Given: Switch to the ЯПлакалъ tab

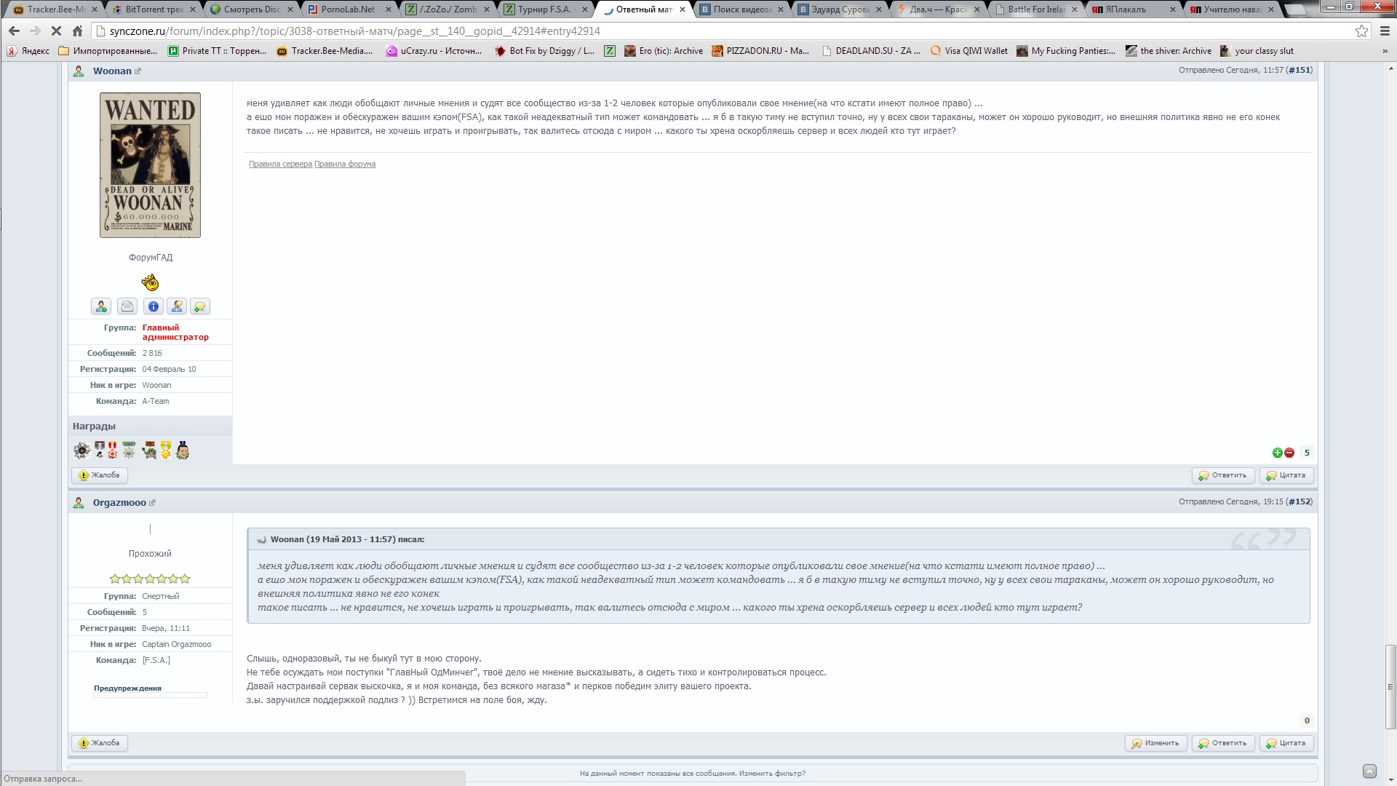Looking at the screenshot, I should coord(1126,9).
